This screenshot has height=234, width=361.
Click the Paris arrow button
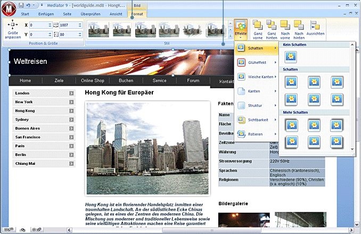tap(71, 146)
